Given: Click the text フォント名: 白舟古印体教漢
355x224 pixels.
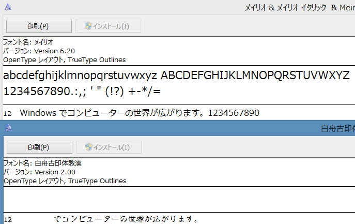Looking at the screenshot, I should click(42, 163).
